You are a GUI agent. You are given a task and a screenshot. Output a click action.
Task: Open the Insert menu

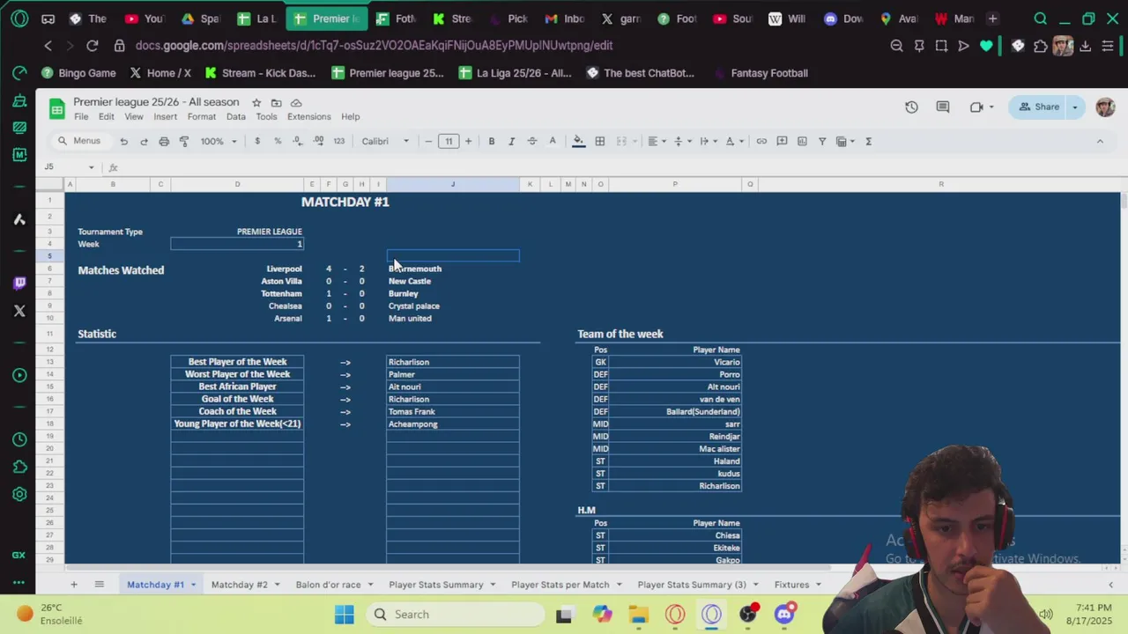[x=165, y=117]
